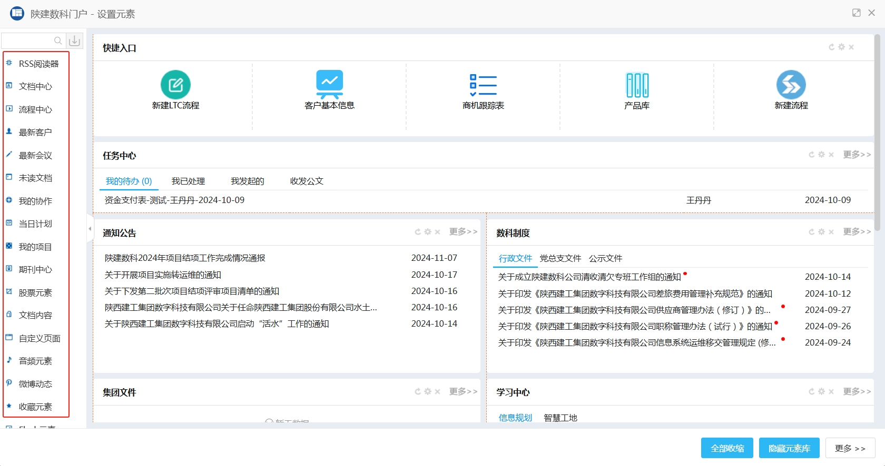This screenshot has height=466, width=885.
Task: Open the 更多 >> button at bottom right
Action: coord(850,448)
